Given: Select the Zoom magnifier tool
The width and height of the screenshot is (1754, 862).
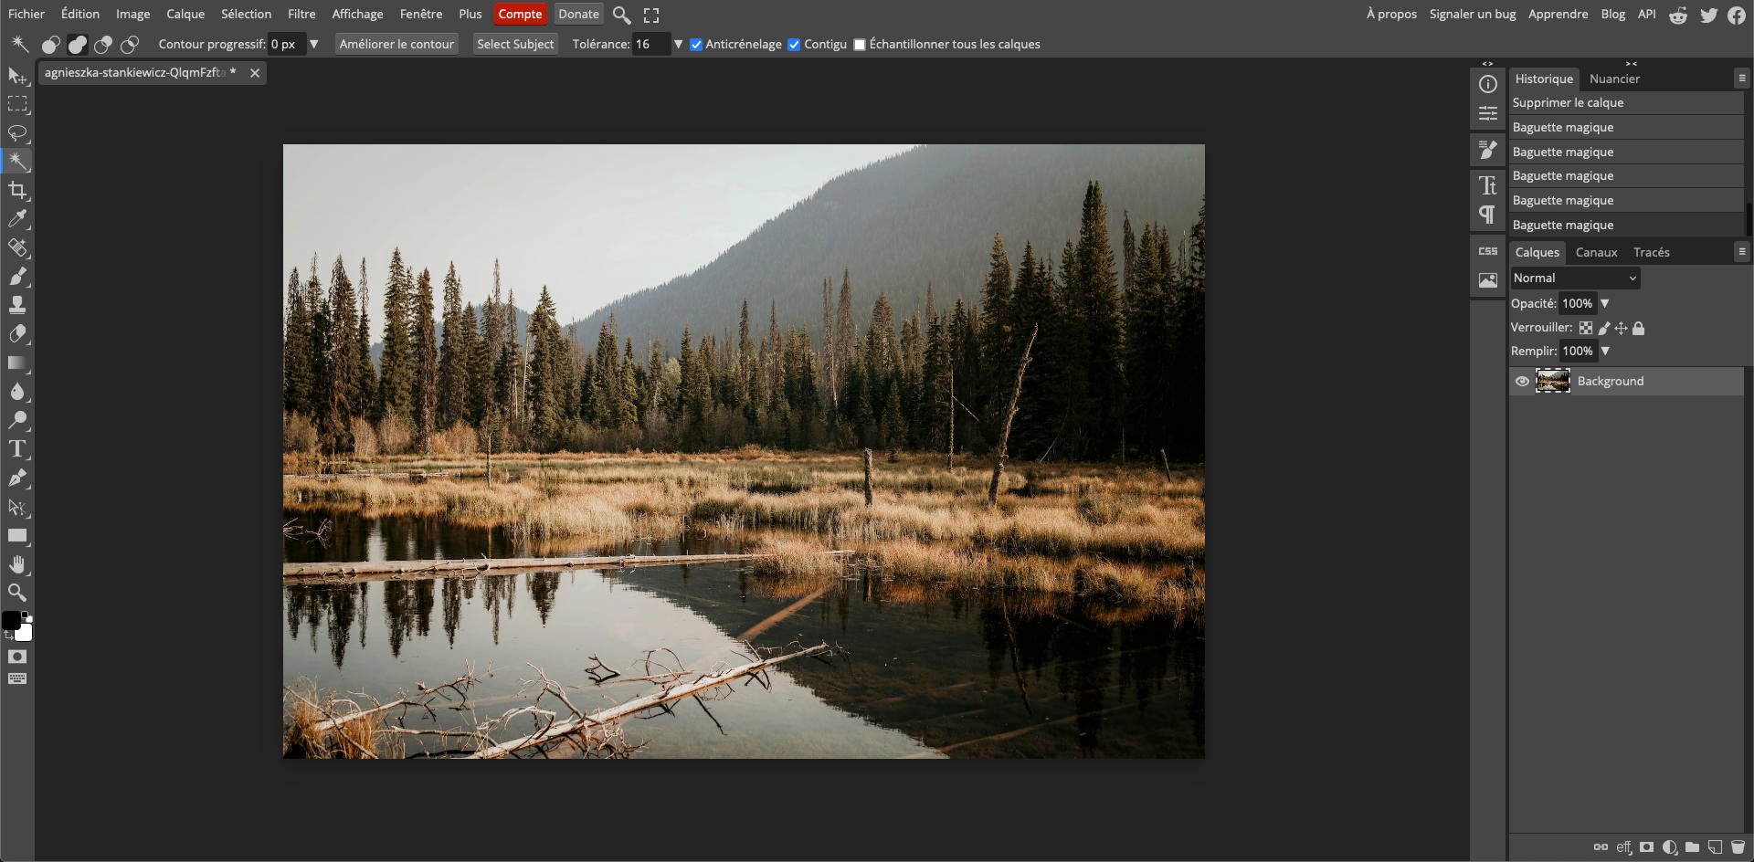Looking at the screenshot, I should [x=17, y=593].
